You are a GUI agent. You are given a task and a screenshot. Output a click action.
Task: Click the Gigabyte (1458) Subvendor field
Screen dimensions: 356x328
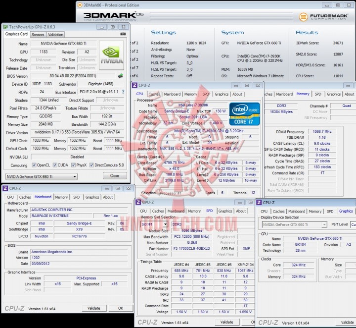coord(101,84)
